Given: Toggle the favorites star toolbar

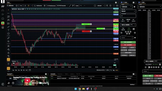Looking at the screenshot, I should coord(8,68).
